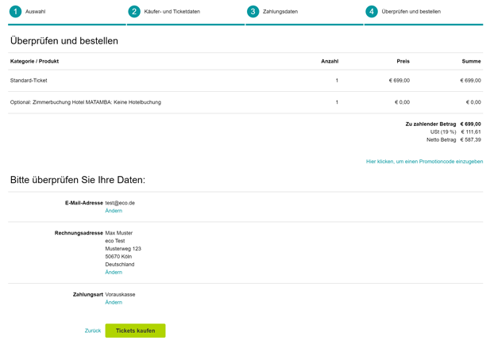Go to the Auswahl step
The height and width of the screenshot is (344, 490).
(36, 12)
